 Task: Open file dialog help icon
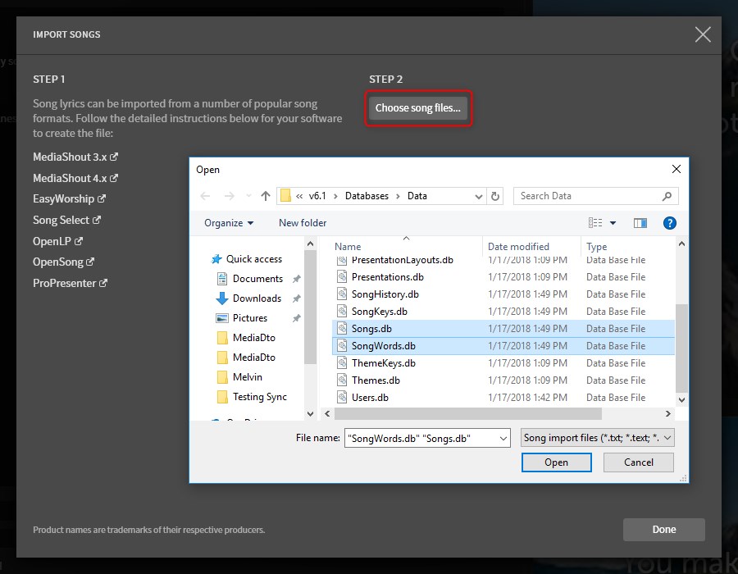(x=670, y=223)
